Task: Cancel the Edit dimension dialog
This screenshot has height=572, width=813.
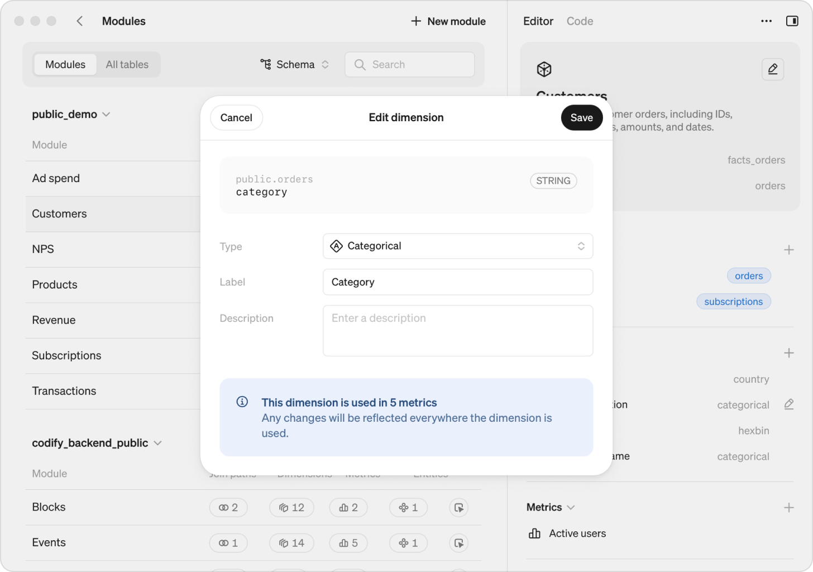Action: coord(236,117)
